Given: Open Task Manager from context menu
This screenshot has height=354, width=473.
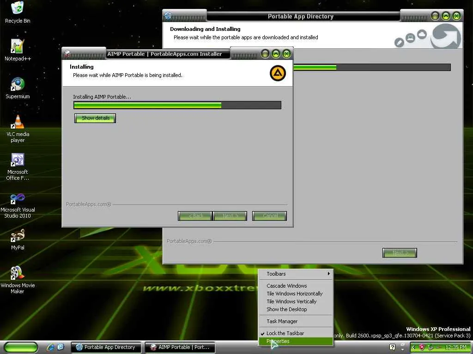Looking at the screenshot, I should (296, 321).
